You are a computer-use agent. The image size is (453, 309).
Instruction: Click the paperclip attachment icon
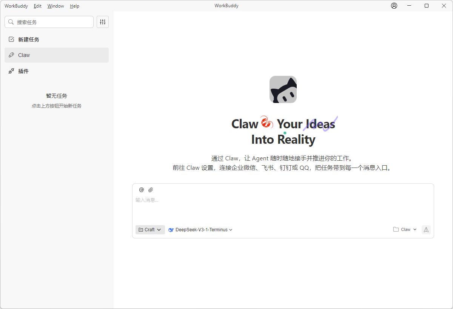coord(151,190)
